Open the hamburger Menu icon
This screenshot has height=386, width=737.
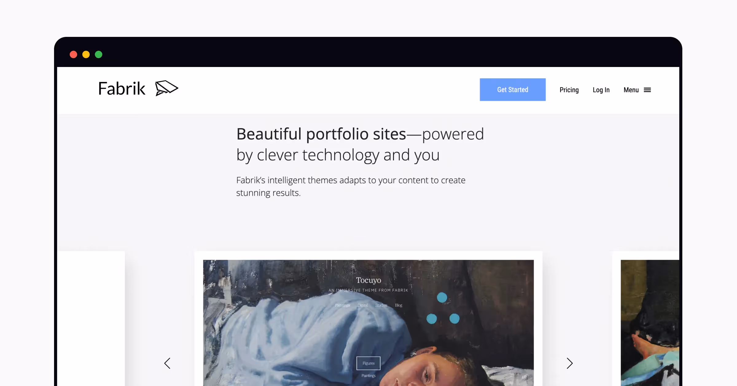648,90
